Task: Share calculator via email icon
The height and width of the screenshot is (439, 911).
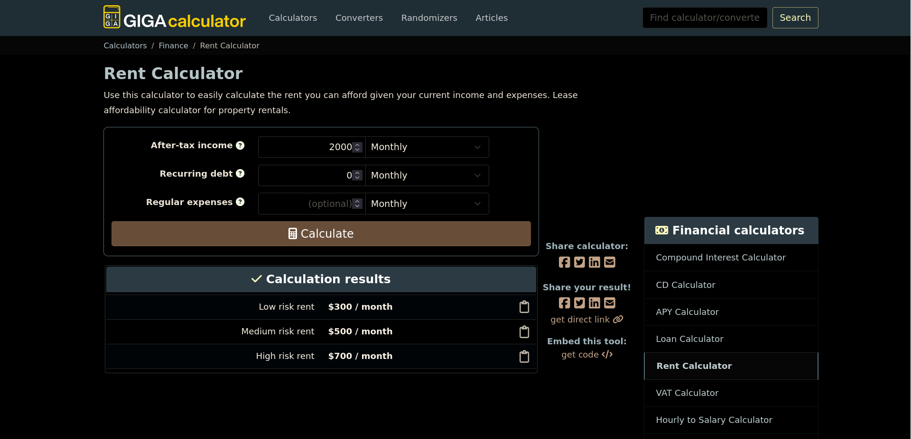Action: (x=610, y=262)
